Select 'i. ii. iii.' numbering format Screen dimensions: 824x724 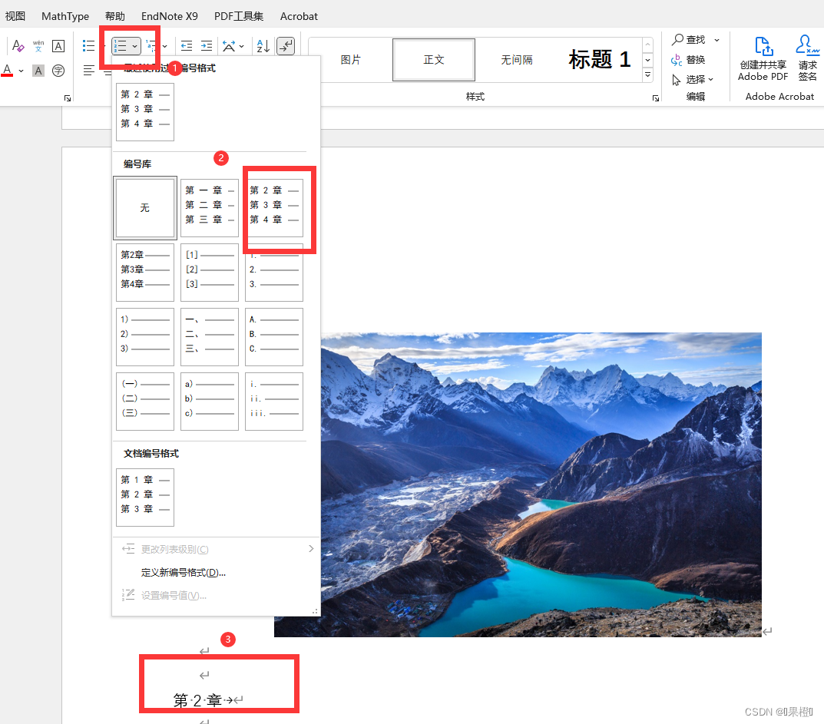[x=274, y=402]
